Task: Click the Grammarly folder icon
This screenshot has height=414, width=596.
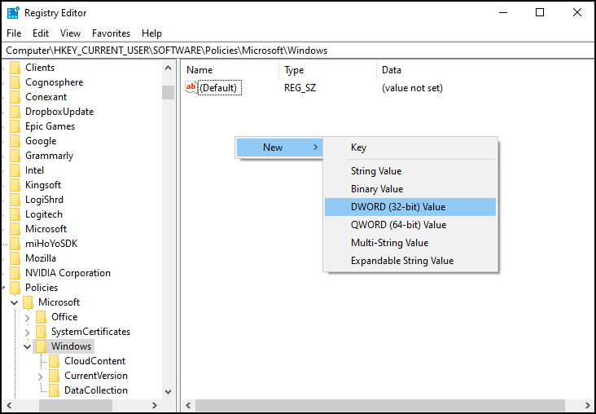Action: click(15, 155)
